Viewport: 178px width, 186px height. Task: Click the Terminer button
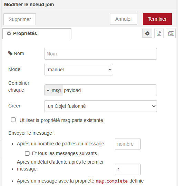coord(157,19)
